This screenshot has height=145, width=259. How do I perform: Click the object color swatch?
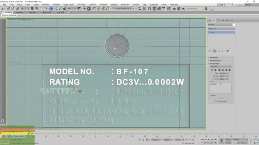tap(234, 25)
